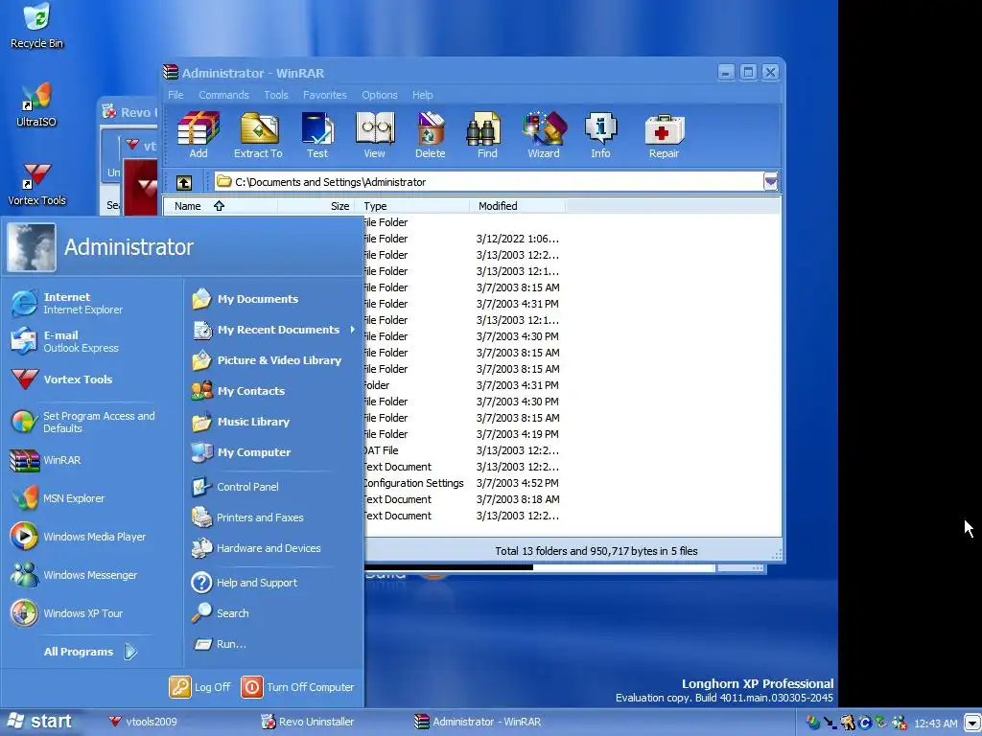Open the View toolbar icon in WinRAR
Screen dimensions: 982x736
pos(375,134)
